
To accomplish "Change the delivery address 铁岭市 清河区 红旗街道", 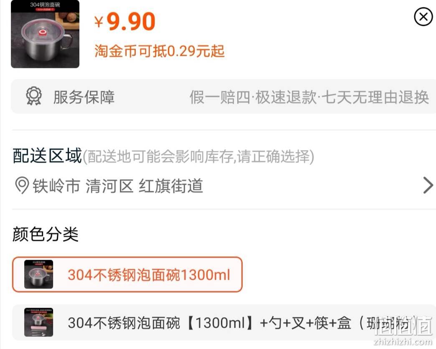I will pyautogui.click(x=118, y=186).
